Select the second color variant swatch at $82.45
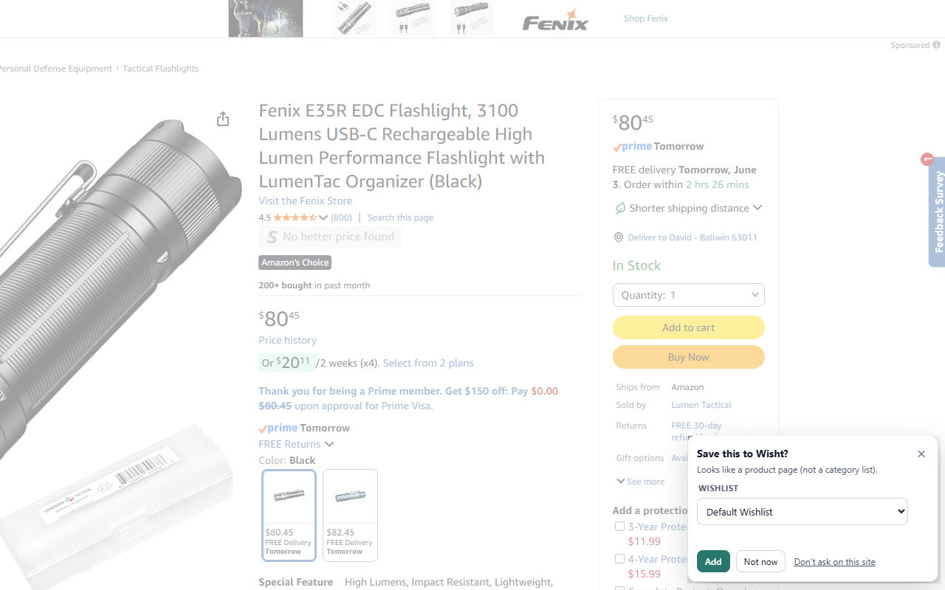 click(350, 516)
